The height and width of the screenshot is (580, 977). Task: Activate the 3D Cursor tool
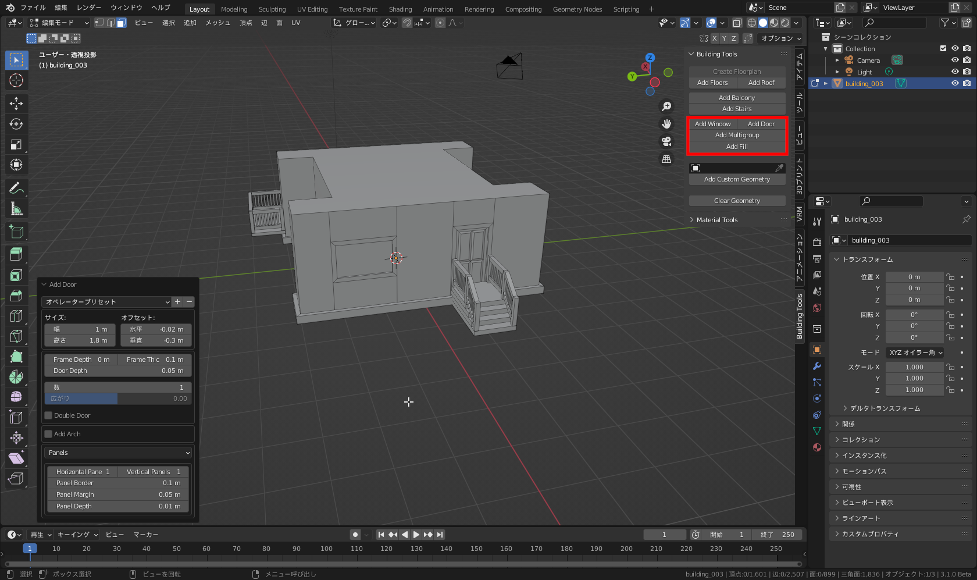point(16,80)
